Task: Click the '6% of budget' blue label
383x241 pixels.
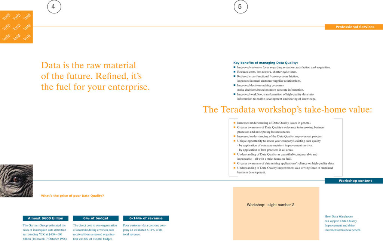Action: 96,218
